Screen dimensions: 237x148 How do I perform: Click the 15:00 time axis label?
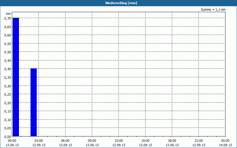[x=145, y=141]
